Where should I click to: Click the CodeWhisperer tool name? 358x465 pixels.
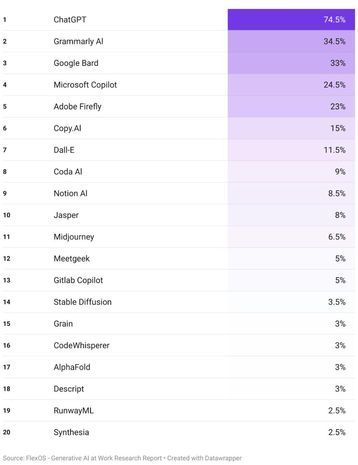pyautogui.click(x=82, y=345)
